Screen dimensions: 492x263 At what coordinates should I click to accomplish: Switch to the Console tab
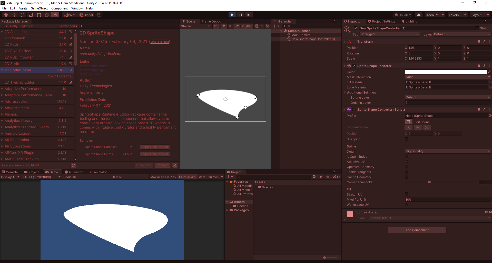10,172
